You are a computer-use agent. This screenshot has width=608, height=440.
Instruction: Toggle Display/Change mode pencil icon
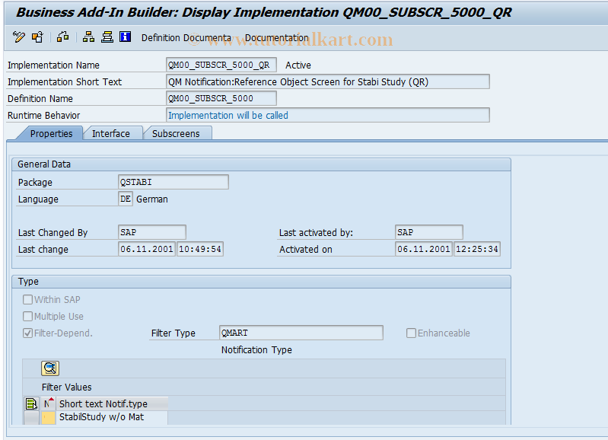(x=18, y=37)
